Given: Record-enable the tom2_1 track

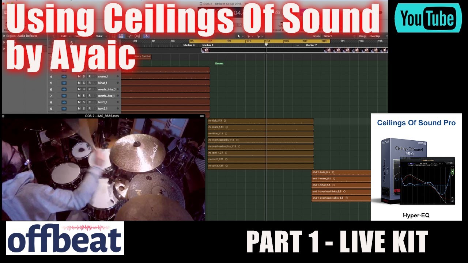Looking at the screenshot, I should pos(89,108).
